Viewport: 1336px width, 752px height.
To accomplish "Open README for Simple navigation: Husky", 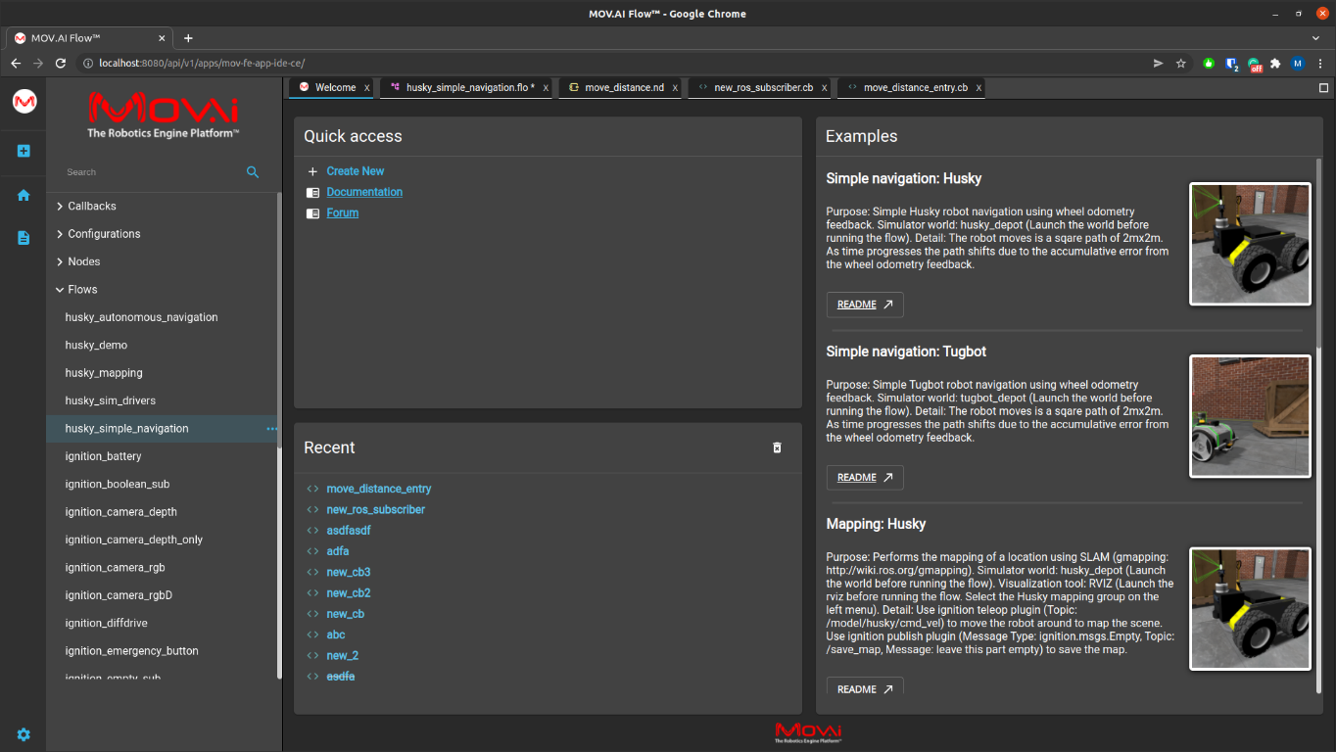I will click(865, 305).
